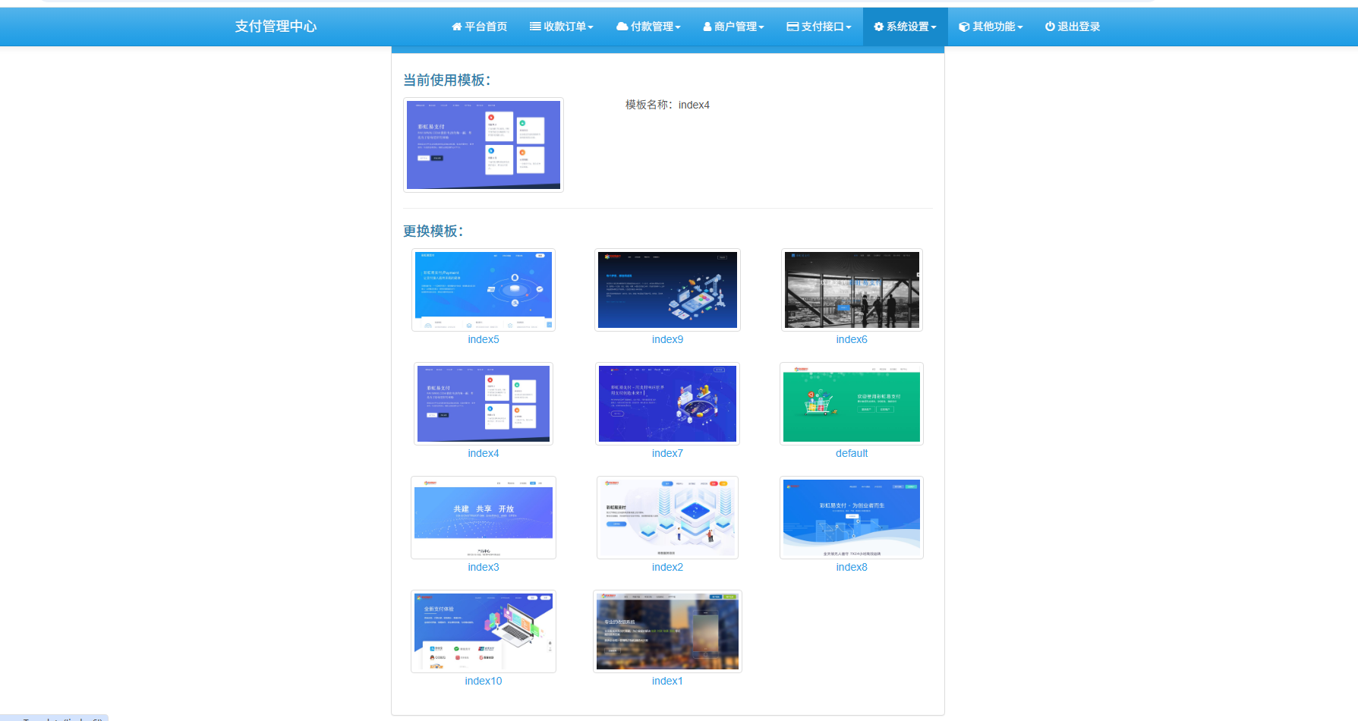Click the cube icon beside 其他功能
Viewport: 1358px width, 721px height.
click(964, 27)
